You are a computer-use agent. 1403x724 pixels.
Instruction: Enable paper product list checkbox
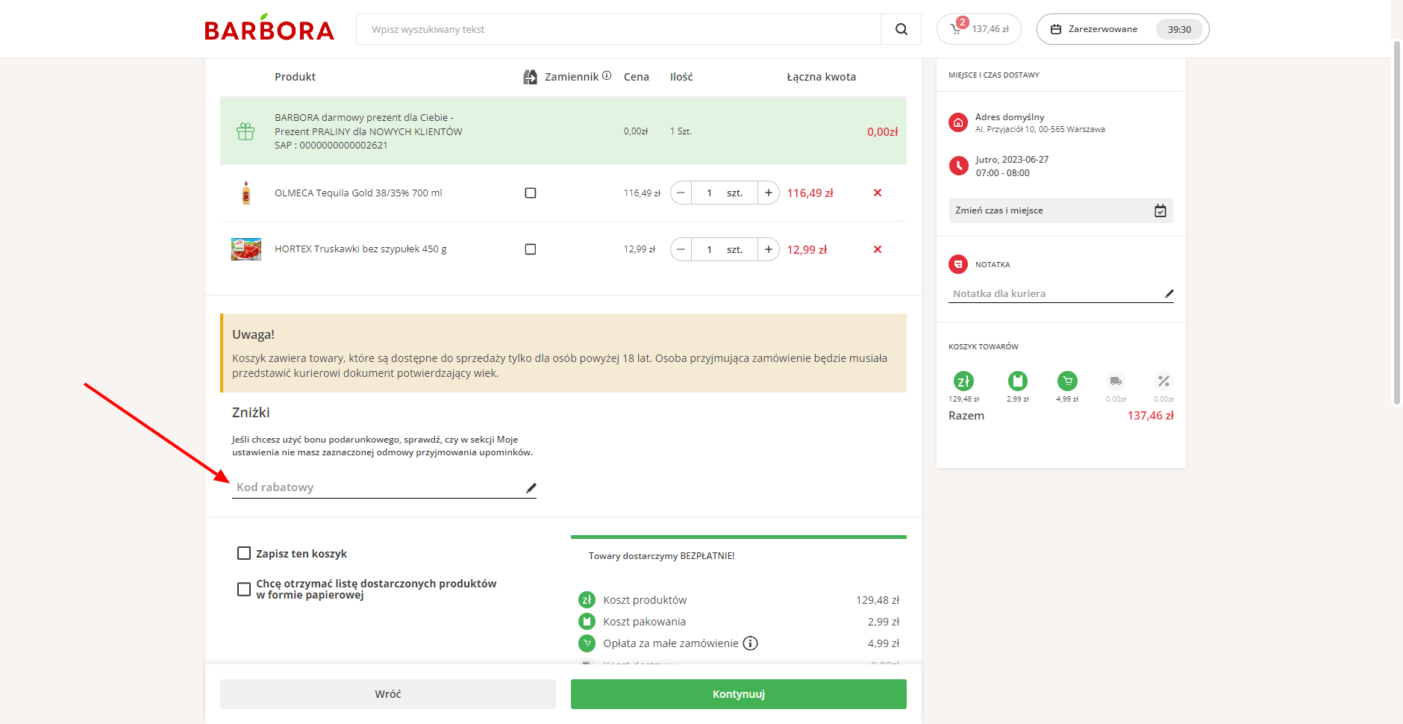click(x=243, y=590)
